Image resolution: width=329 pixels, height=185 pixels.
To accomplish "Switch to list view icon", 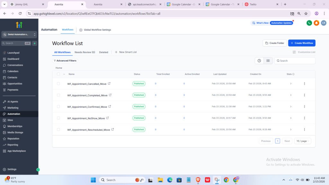I will pyautogui.click(x=268, y=61).
